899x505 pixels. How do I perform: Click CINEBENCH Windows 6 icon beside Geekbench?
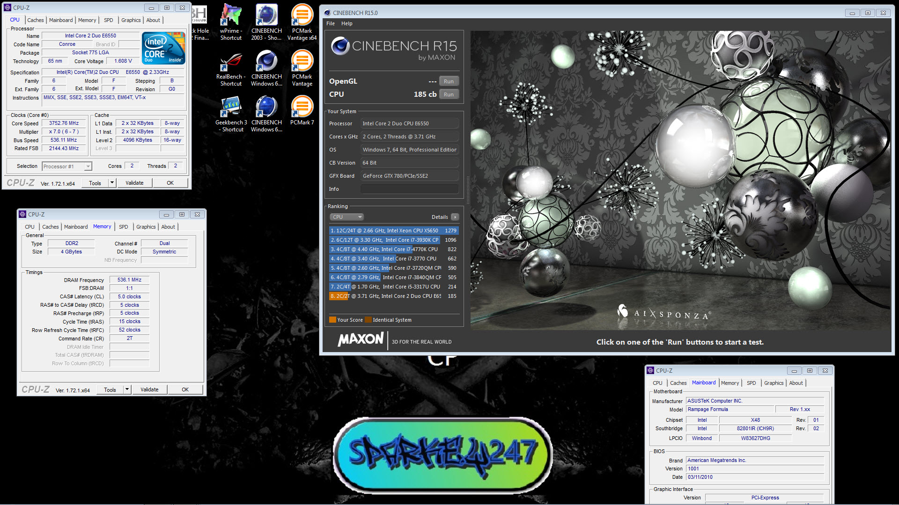[266, 114]
